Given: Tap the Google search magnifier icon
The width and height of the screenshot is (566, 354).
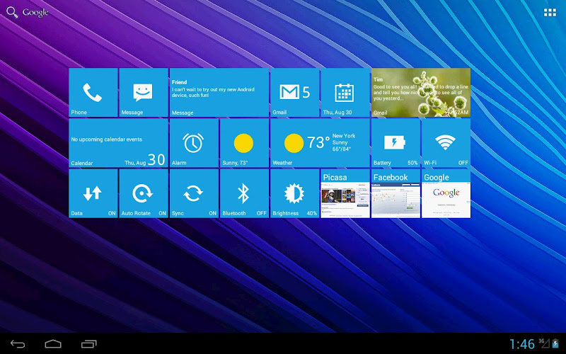Looking at the screenshot, I should (x=12, y=12).
